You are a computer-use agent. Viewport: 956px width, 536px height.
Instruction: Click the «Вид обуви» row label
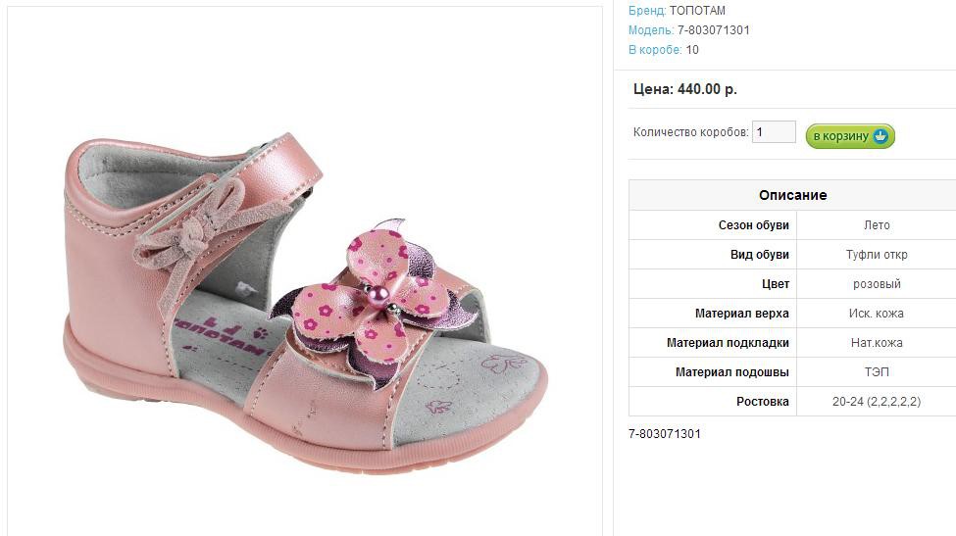756,255
